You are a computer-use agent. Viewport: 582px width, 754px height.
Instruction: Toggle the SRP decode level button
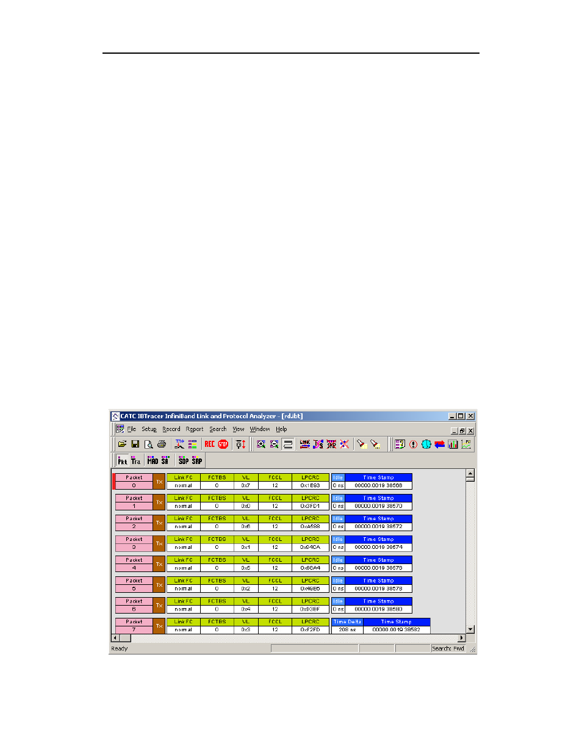click(x=197, y=461)
